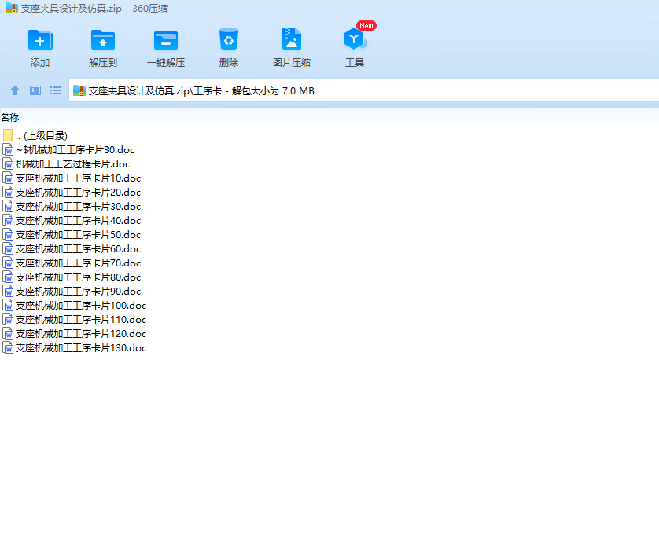This screenshot has width=659, height=540.
Task: Click the Word icon of 机械加工工艺过程卡片.doc
Action: 8,164
